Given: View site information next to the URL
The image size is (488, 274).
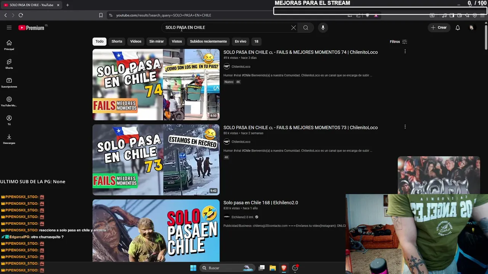Looking at the screenshot, I should pyautogui.click(x=111, y=15).
